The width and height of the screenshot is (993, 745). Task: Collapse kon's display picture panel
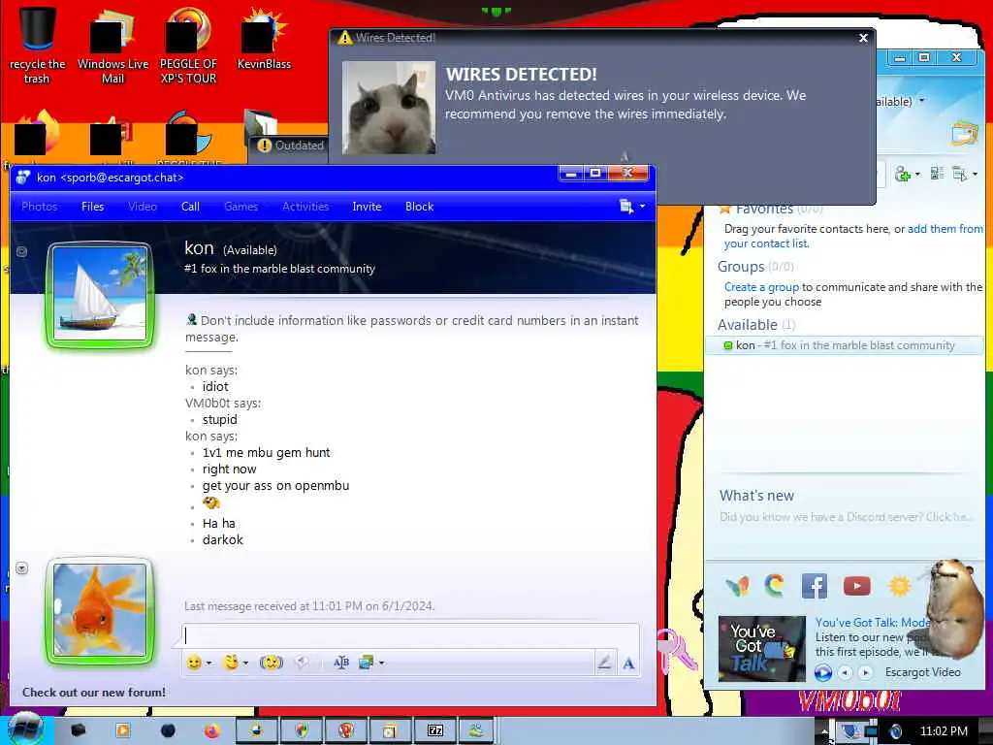21,251
